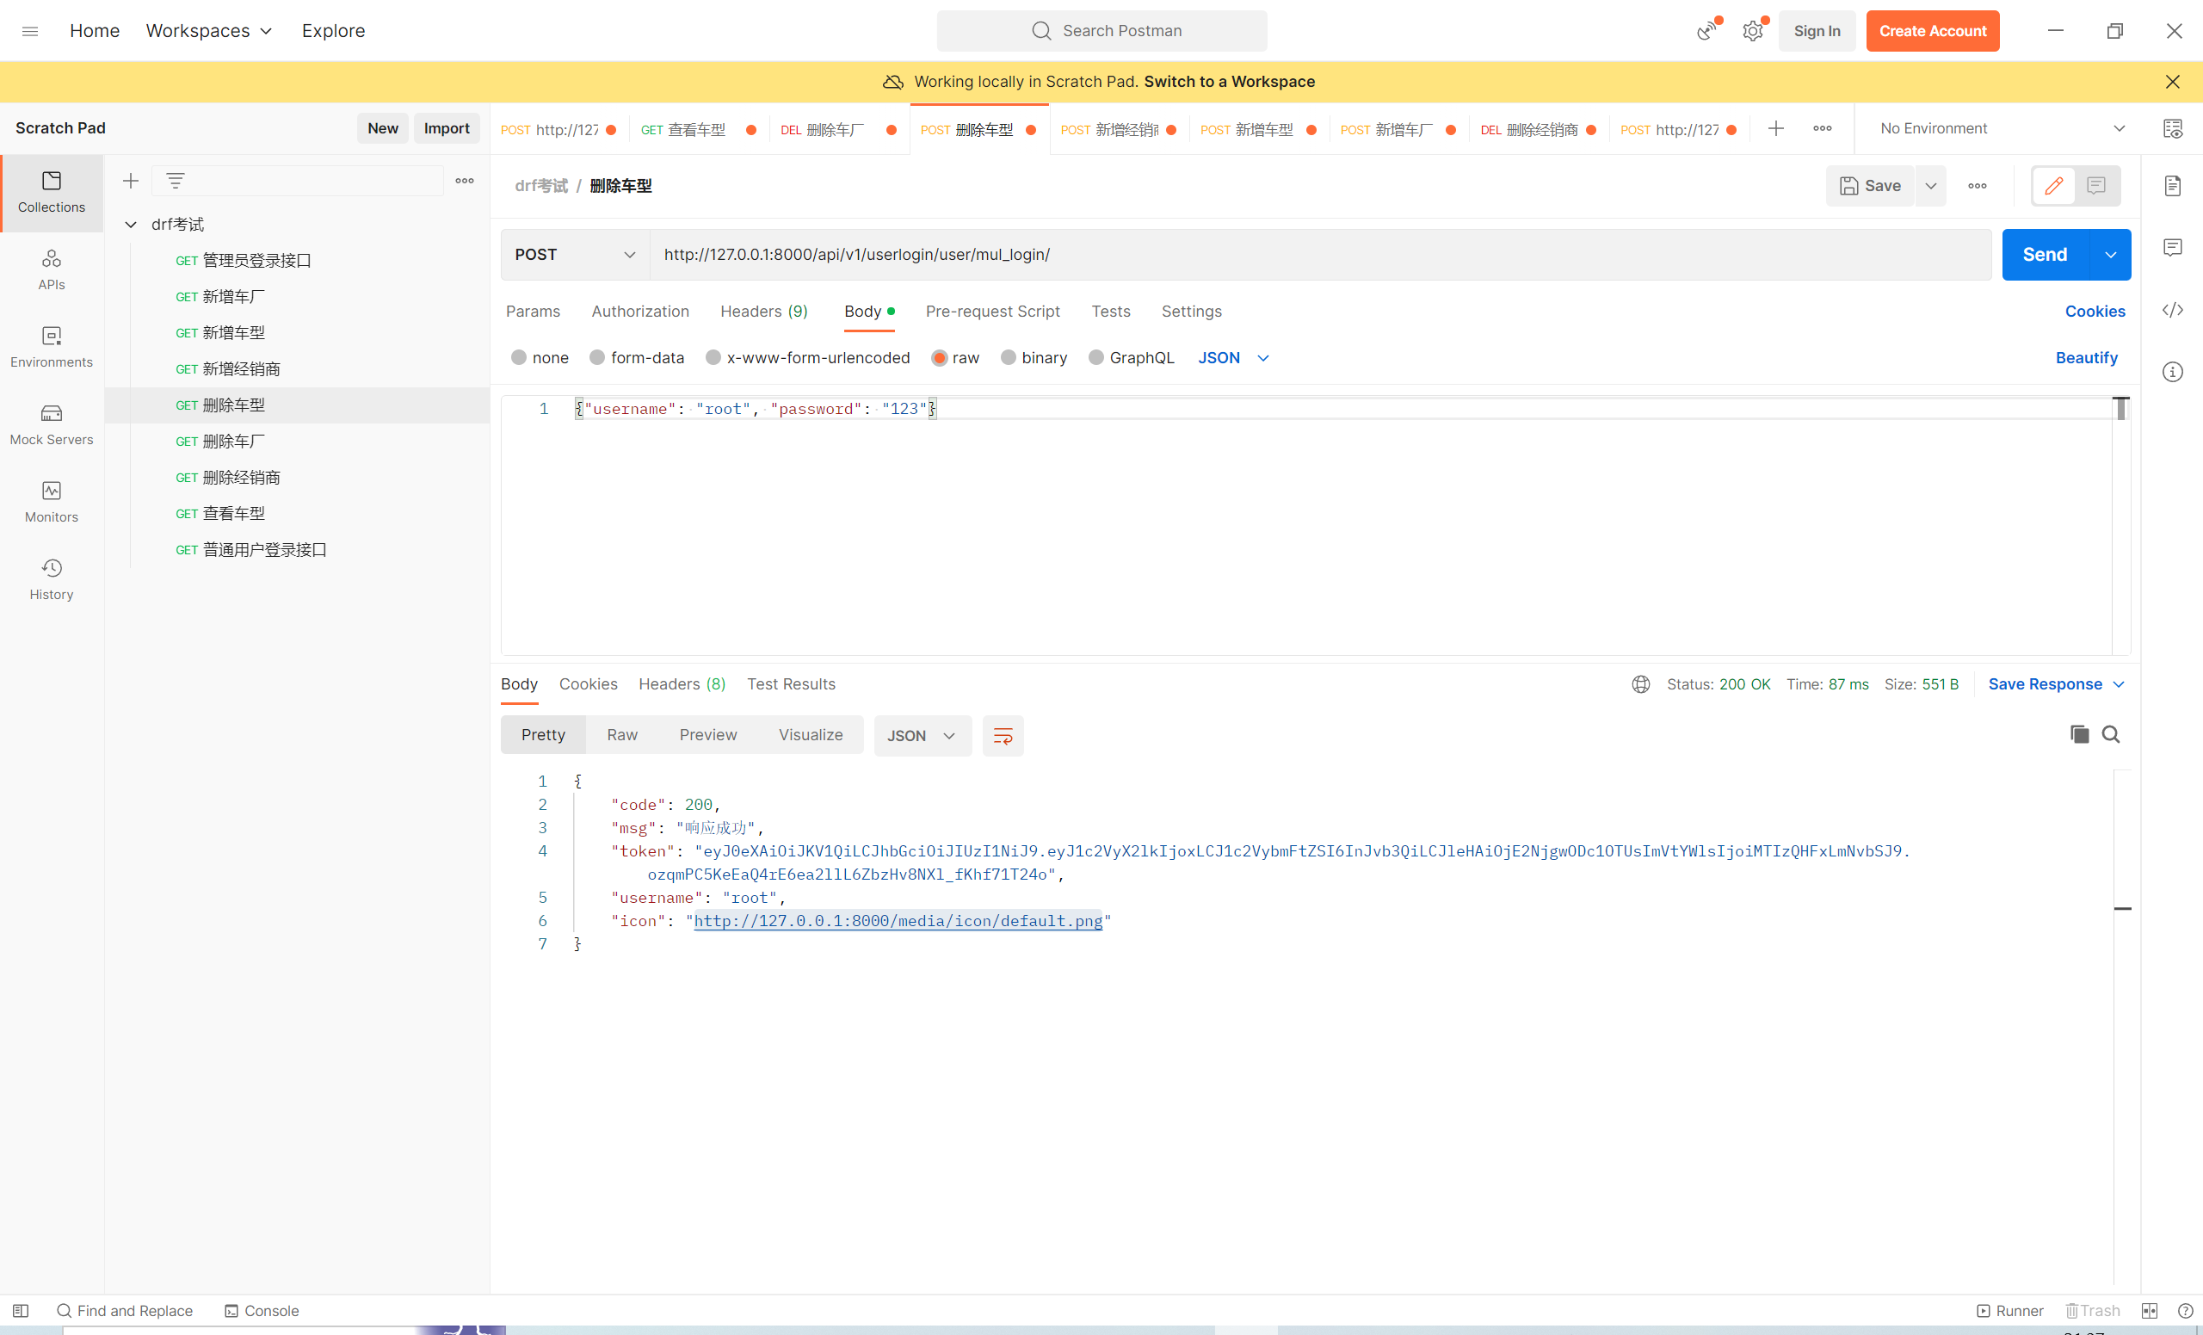Expand the No Environment selector
Viewport: 2203px width, 1335px height.
pos(2001,129)
